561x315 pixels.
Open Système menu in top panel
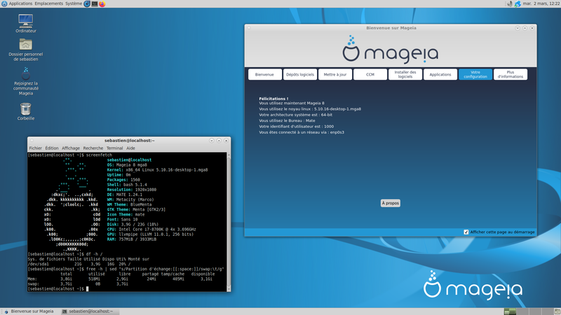pyautogui.click(x=74, y=3)
